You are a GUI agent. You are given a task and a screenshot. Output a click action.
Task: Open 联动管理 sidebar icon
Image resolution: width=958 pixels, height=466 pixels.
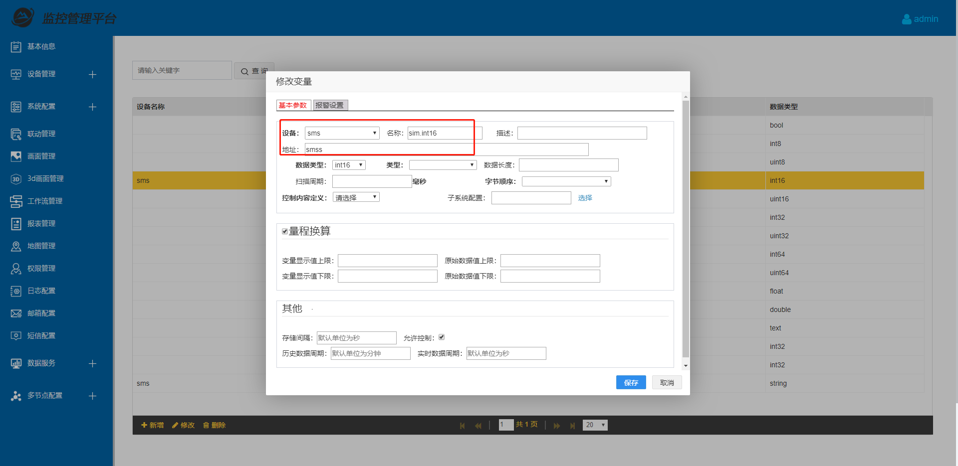tap(16, 134)
